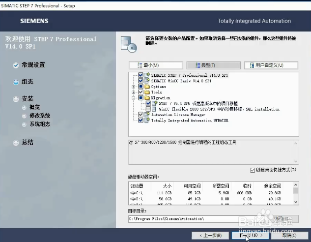Click the D:\ drive icon

coord(133,199)
